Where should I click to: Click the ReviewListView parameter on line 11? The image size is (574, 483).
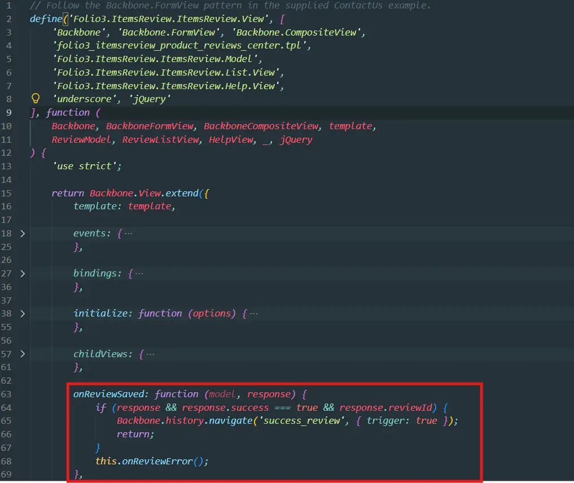click(161, 140)
